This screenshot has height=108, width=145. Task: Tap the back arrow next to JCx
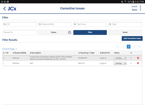[5, 8]
